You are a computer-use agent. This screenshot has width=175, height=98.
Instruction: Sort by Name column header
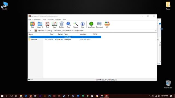[x=36, y=34]
